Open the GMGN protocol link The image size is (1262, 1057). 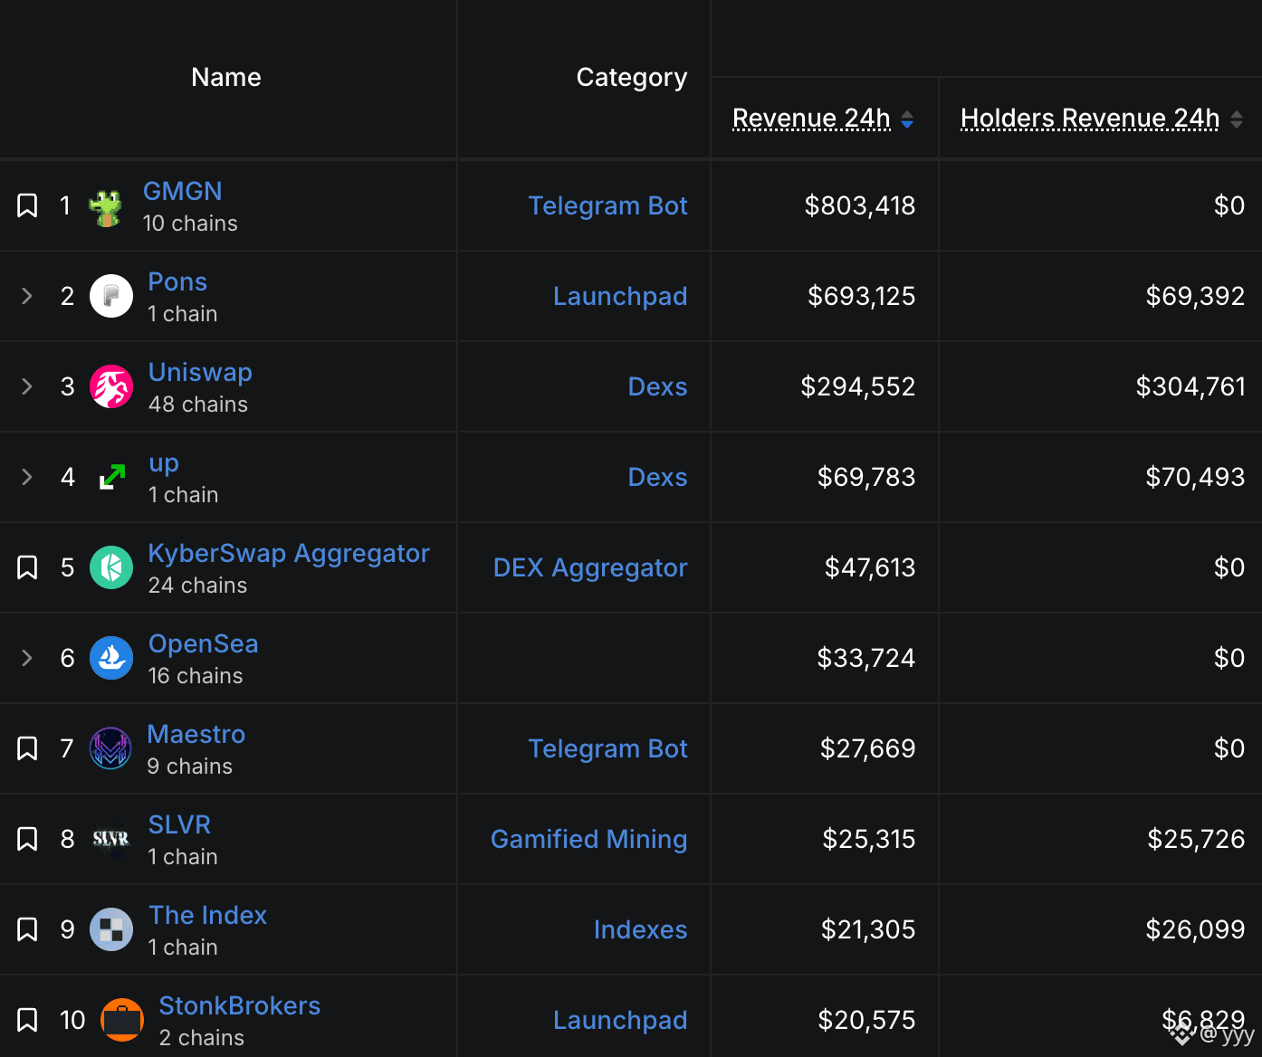click(183, 191)
